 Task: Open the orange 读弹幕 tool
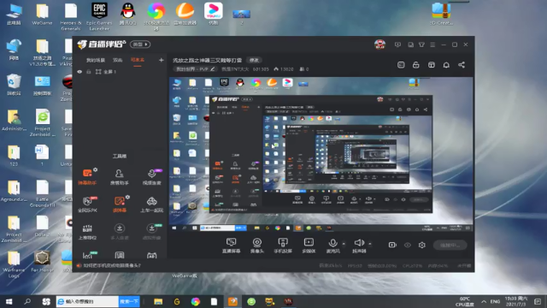coord(120,204)
